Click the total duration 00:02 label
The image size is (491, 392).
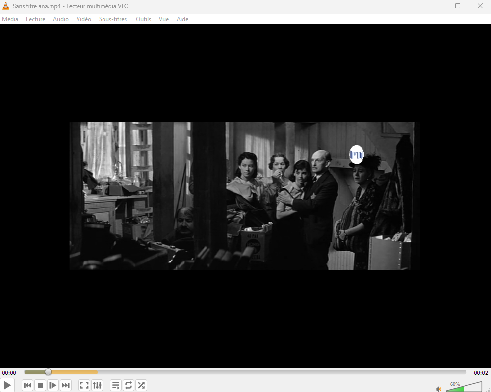pos(481,372)
